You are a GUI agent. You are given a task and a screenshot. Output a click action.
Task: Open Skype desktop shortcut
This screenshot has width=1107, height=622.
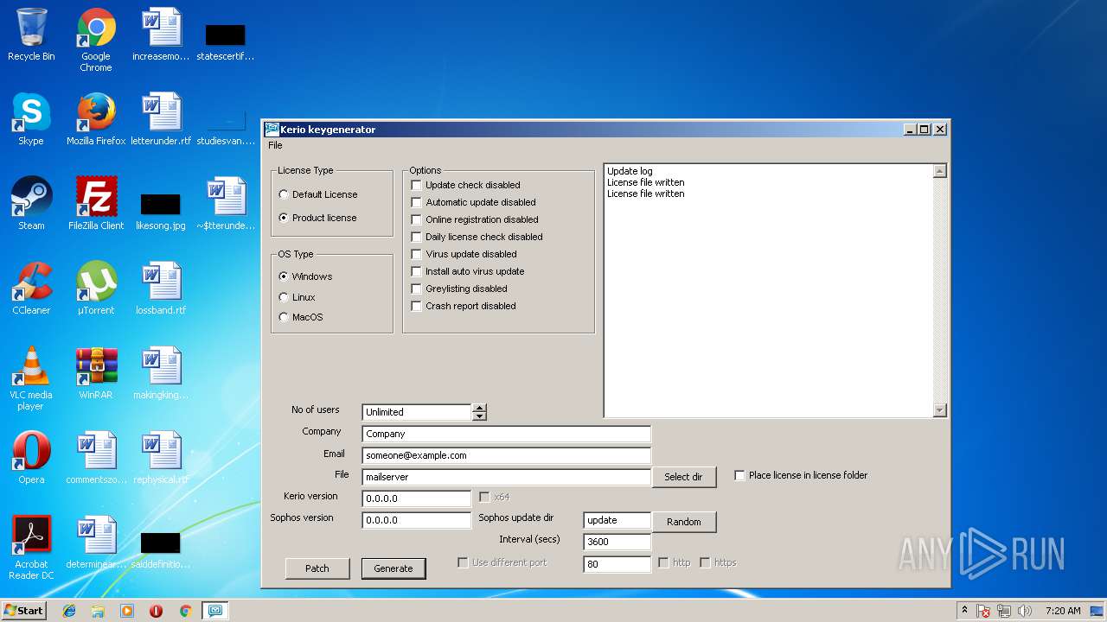[31, 119]
